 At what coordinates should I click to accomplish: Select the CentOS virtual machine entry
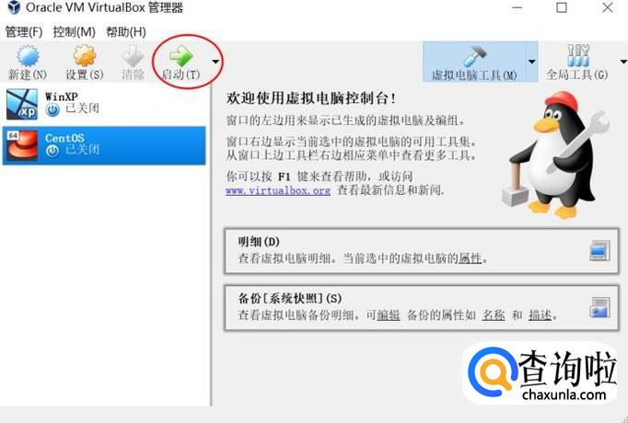pos(104,145)
